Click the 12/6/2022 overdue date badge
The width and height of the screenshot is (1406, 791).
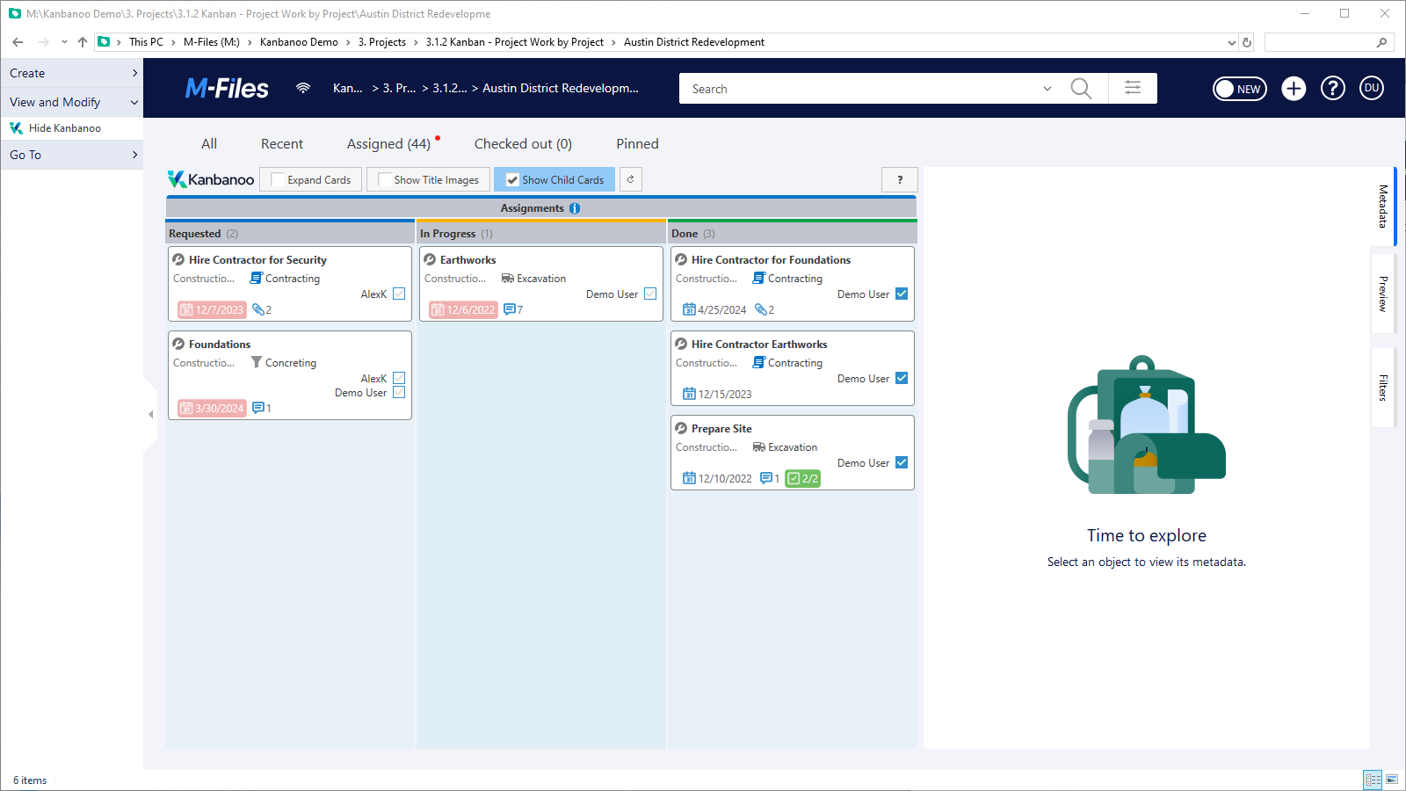(463, 309)
